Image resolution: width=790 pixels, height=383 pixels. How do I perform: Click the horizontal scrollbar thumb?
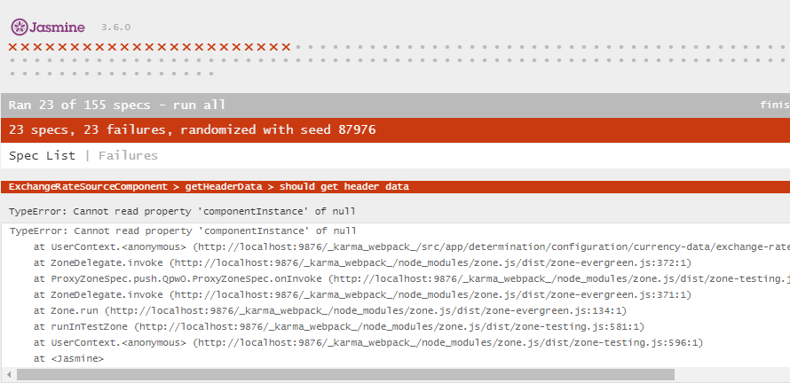[345, 375]
